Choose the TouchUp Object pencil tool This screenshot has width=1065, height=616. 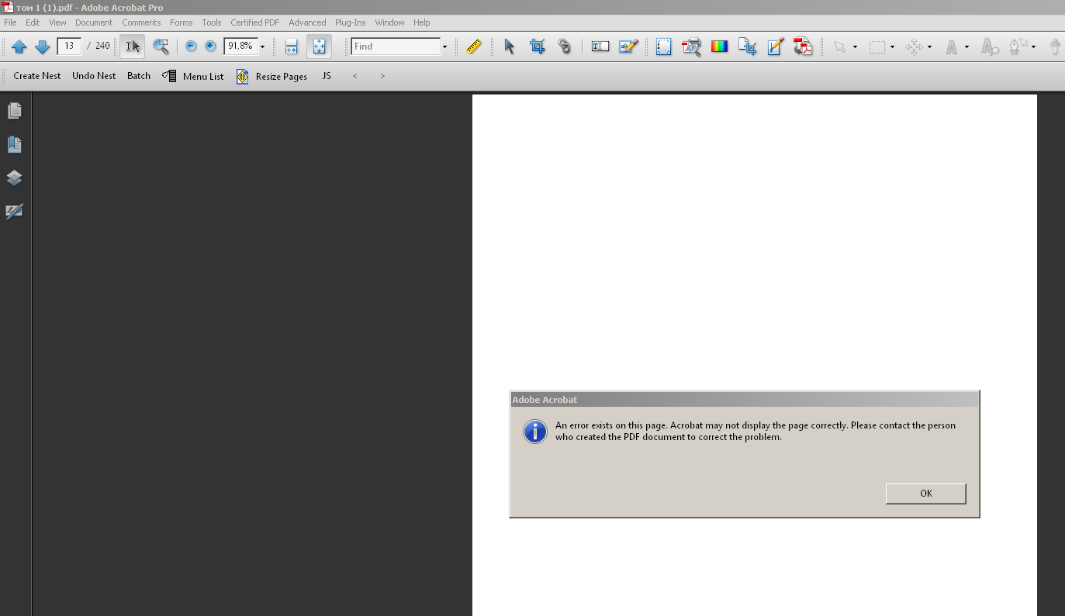click(628, 46)
